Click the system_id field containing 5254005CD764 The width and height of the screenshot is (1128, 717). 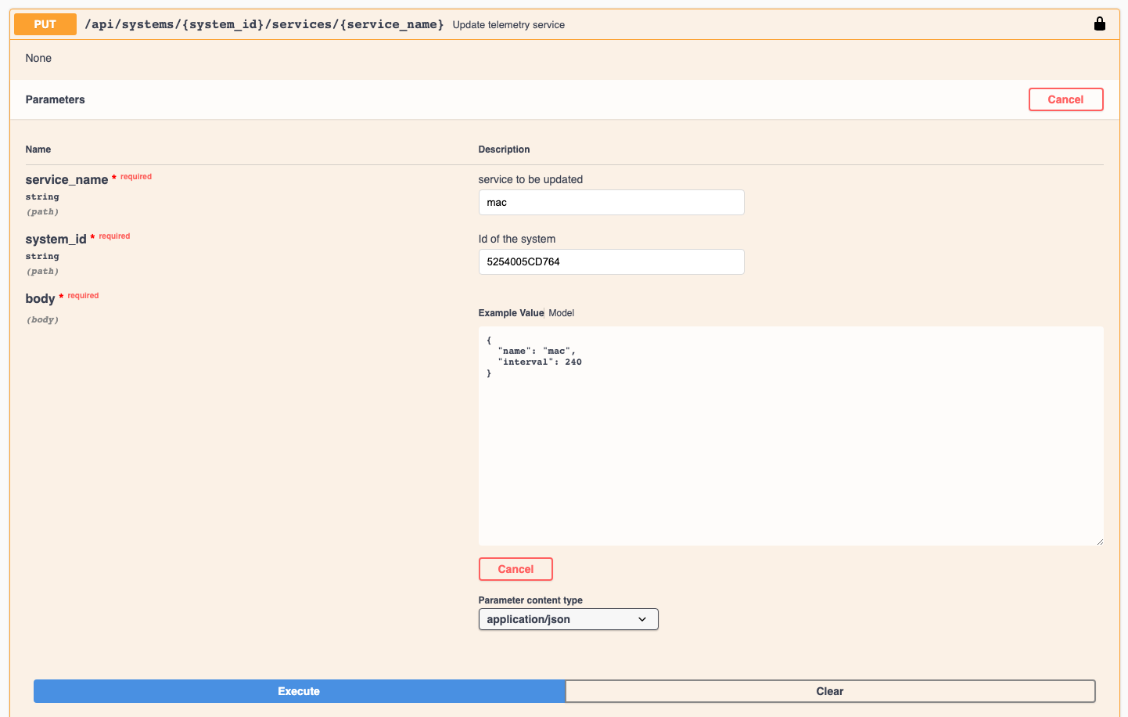611,261
